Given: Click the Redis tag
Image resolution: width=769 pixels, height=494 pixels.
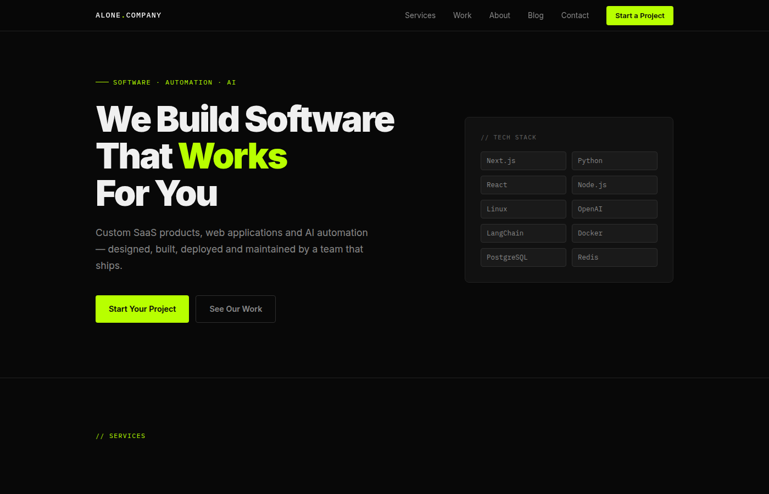Looking at the screenshot, I should tap(614, 257).
